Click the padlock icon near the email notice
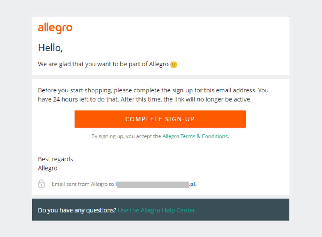322x237 pixels. tap(41, 184)
